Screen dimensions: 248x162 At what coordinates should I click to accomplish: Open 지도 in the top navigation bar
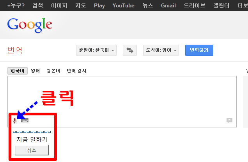(x=80, y=5)
